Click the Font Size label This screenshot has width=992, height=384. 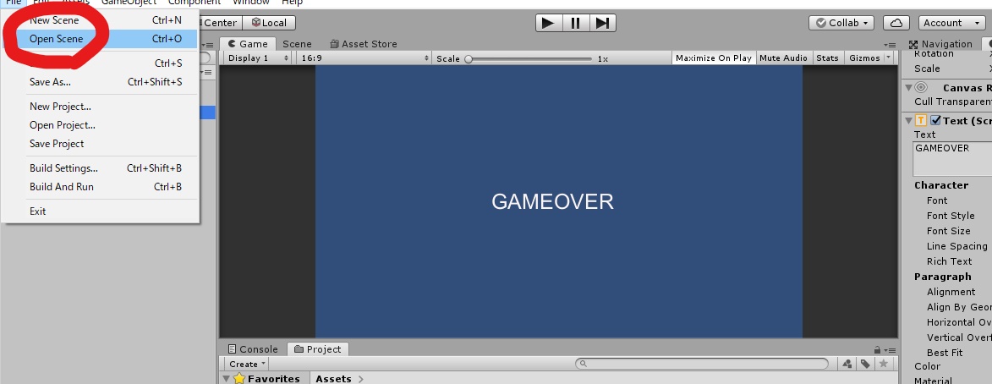(948, 231)
